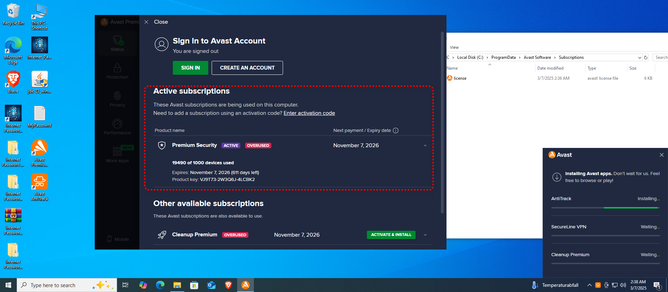Click the taskbar search box
This screenshot has width=668, height=292.
(x=67, y=285)
